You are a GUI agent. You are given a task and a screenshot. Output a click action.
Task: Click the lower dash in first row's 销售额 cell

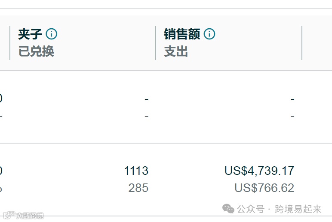pyautogui.click(x=292, y=116)
